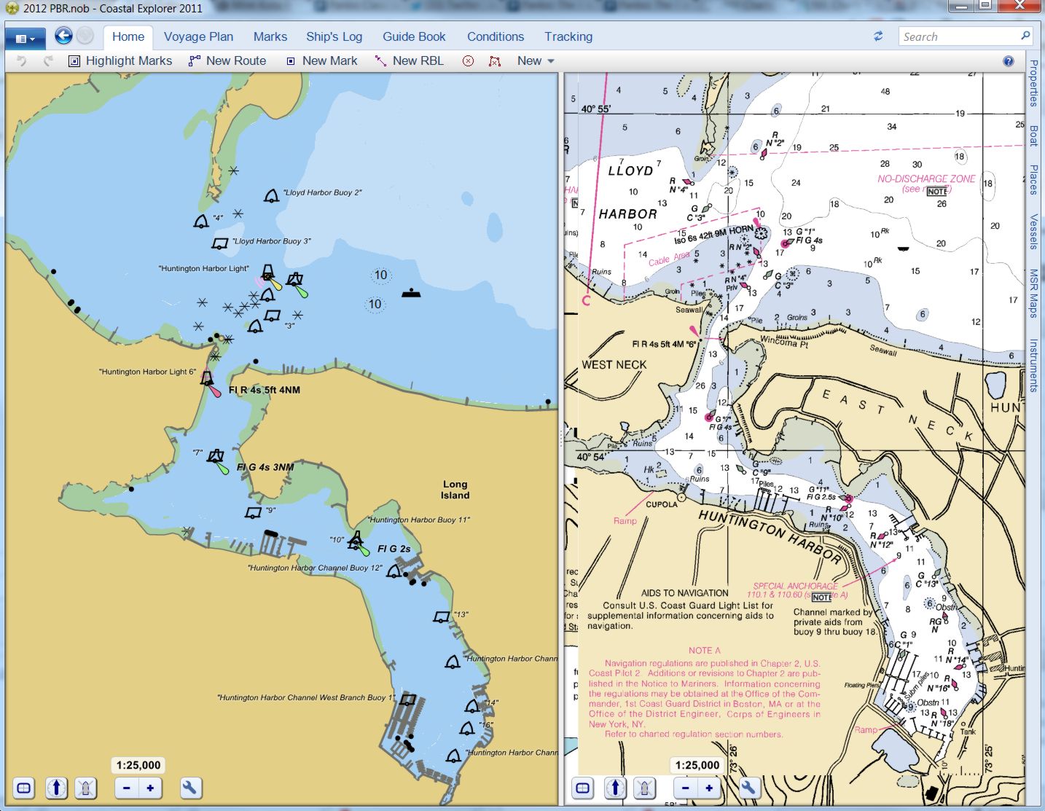Viewport: 1045px width, 811px height.
Task: Click the right chart 1:25,000 scale label
Action: point(697,765)
